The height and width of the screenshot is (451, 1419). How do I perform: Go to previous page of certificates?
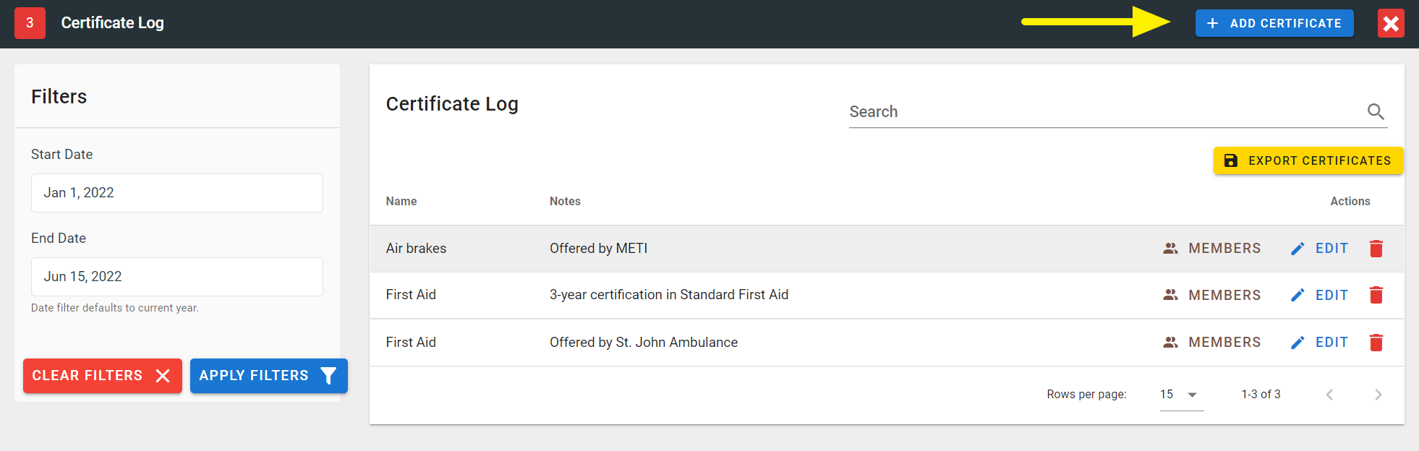click(1329, 395)
